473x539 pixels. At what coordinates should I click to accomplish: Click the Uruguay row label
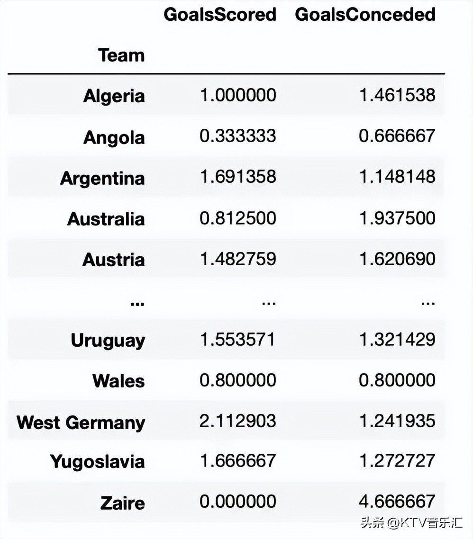(108, 341)
